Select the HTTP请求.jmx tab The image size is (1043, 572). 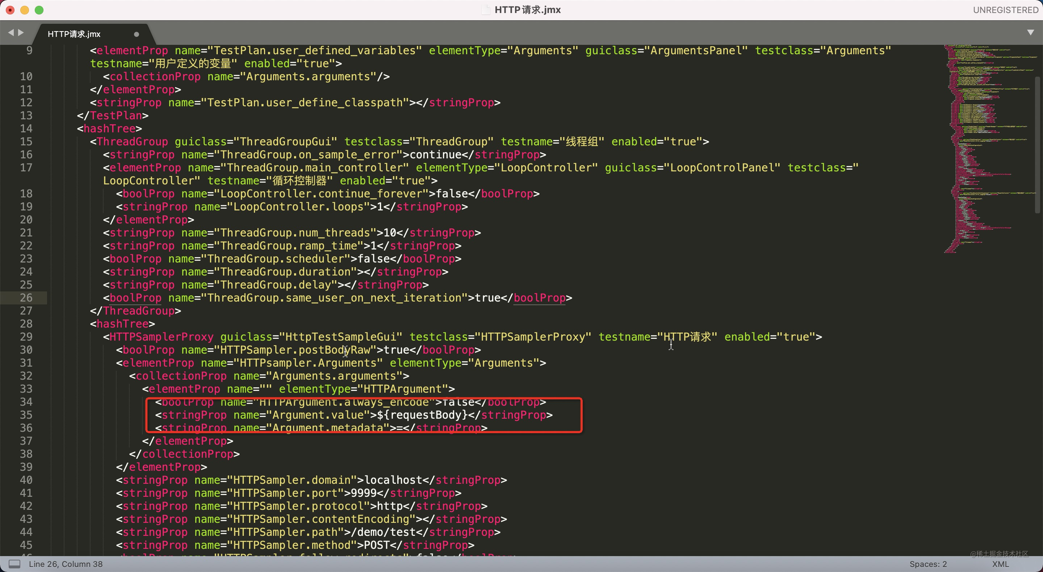pos(75,34)
